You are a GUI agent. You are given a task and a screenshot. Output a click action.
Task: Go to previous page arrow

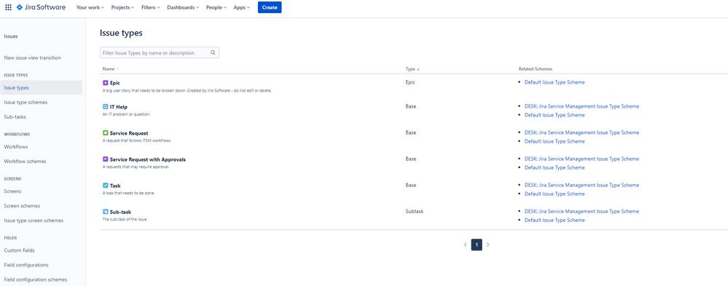(465, 245)
